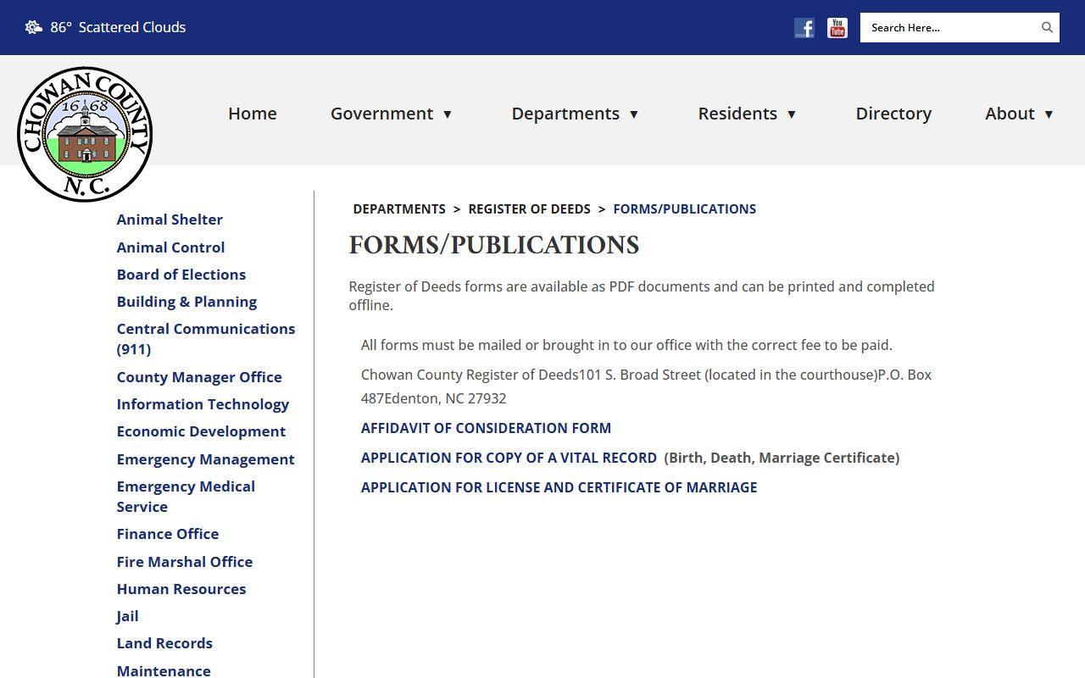1085x678 pixels.
Task: Click the Register of Deeds breadcrumb
Action: tap(530, 209)
